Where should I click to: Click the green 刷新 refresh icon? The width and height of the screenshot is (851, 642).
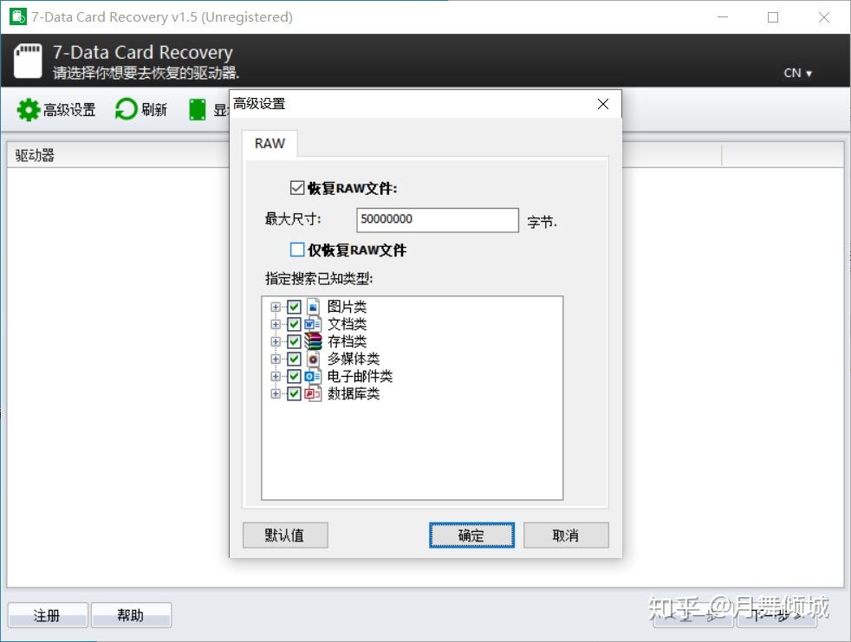(x=126, y=109)
